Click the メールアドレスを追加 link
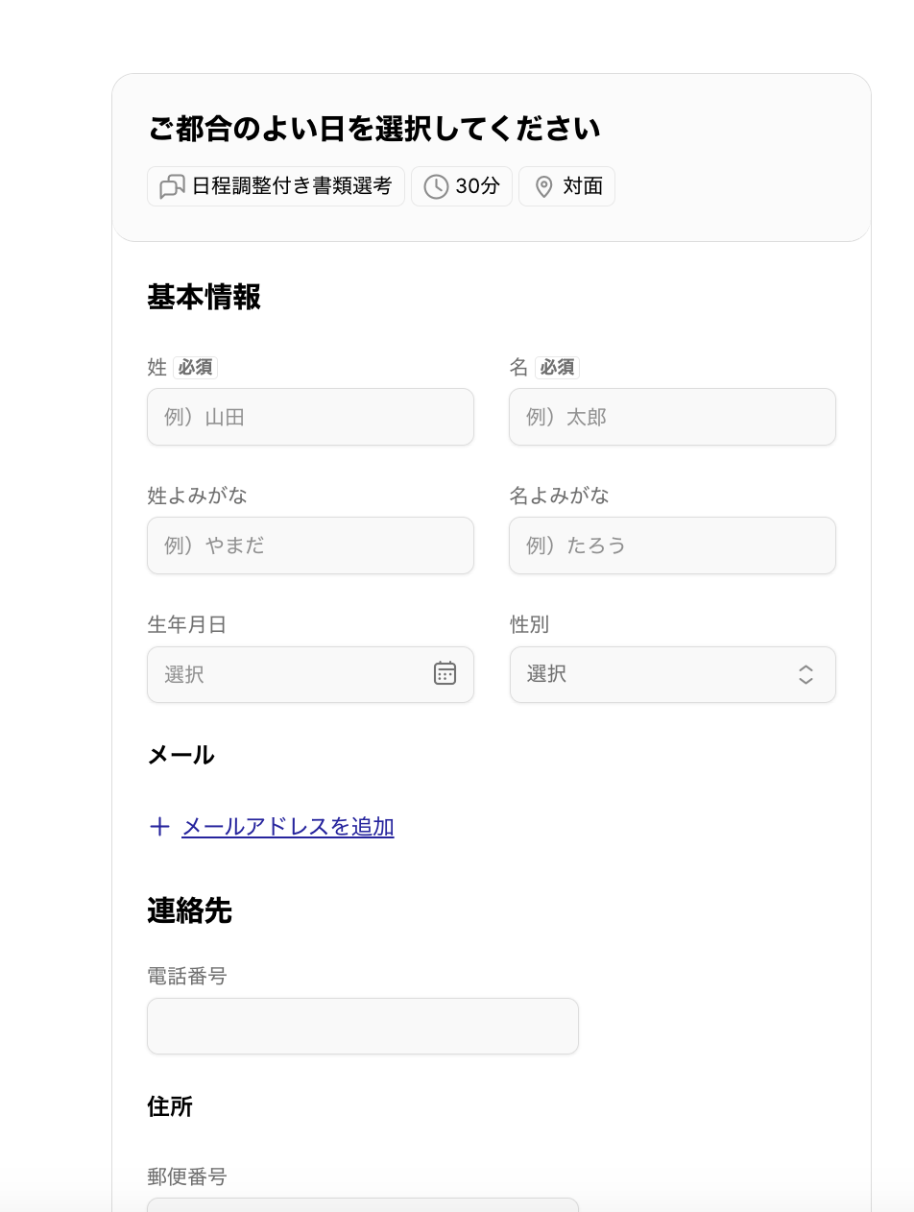Screen dimensions: 914x1212 coord(288,827)
